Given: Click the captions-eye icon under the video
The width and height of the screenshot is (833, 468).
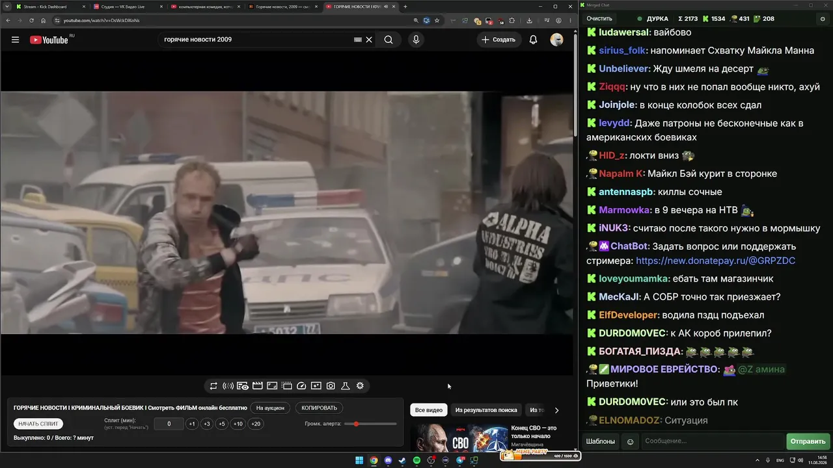Looking at the screenshot, I should [243, 386].
